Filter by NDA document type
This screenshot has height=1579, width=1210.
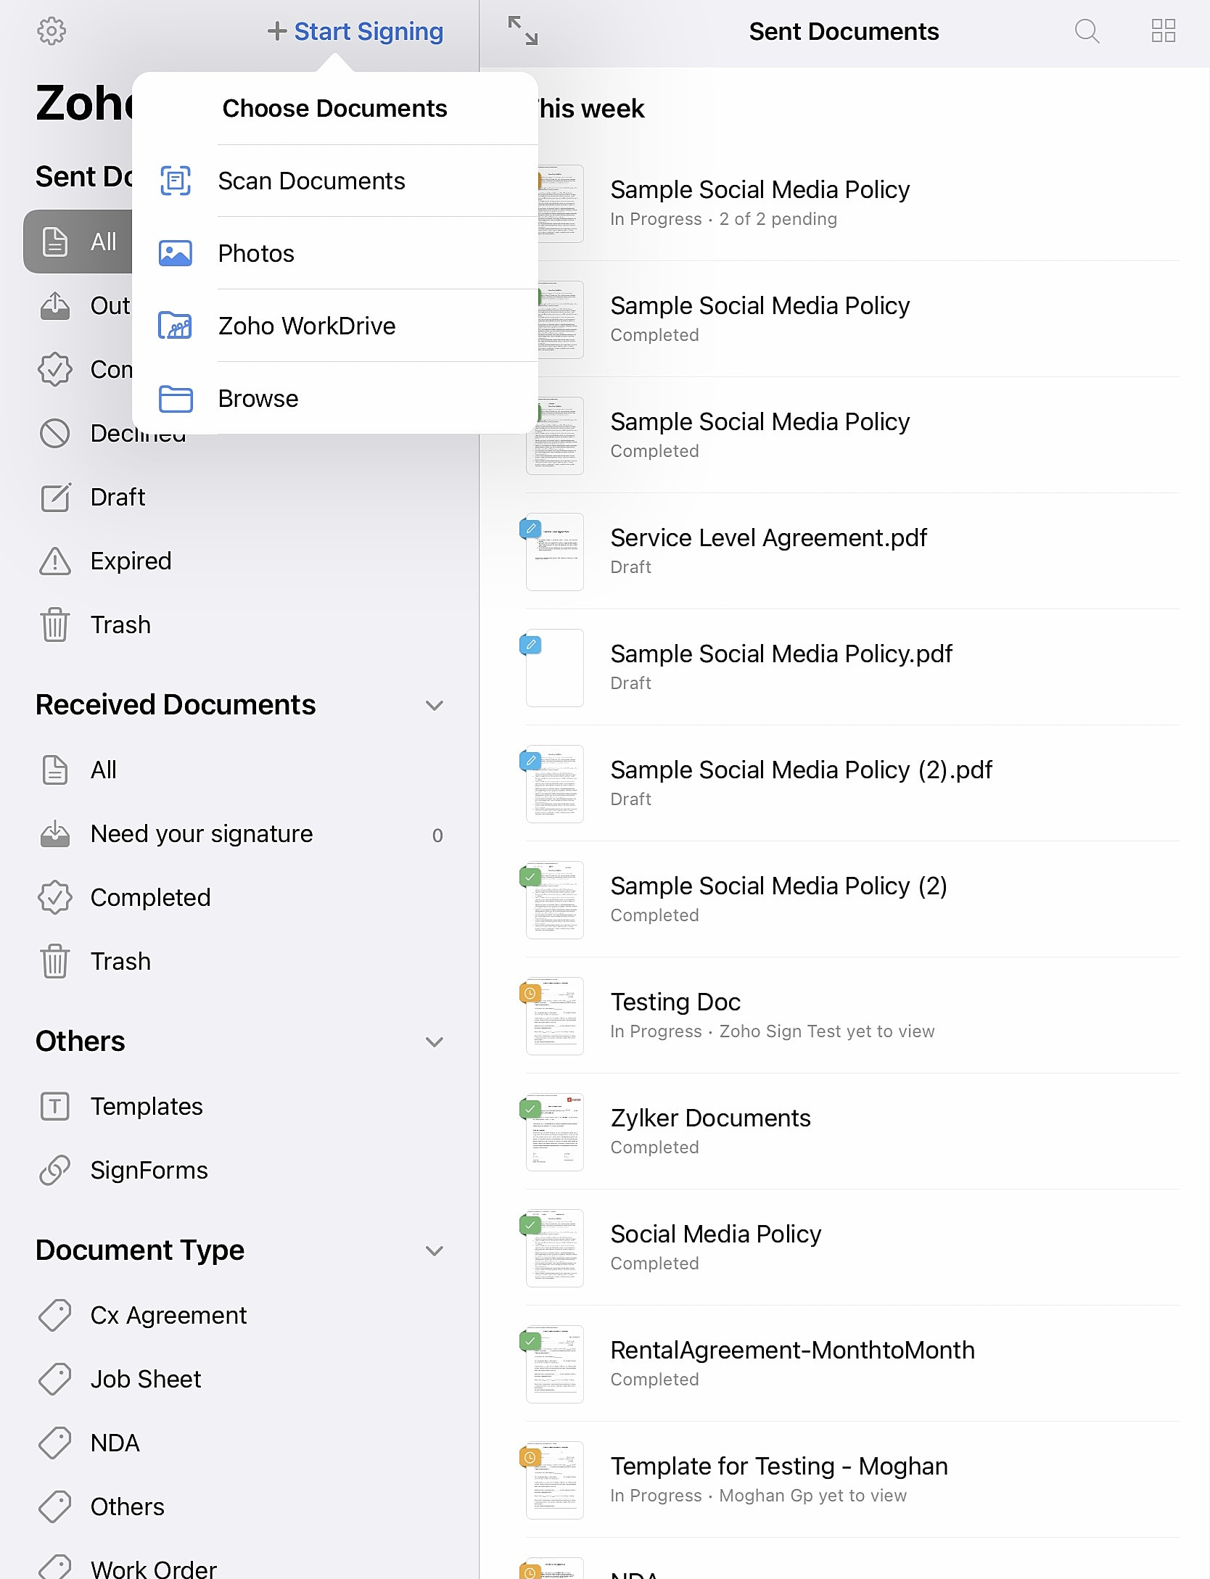click(239, 1443)
